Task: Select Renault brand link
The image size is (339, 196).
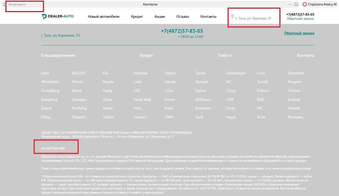Action: pyautogui.click(x=202, y=82)
